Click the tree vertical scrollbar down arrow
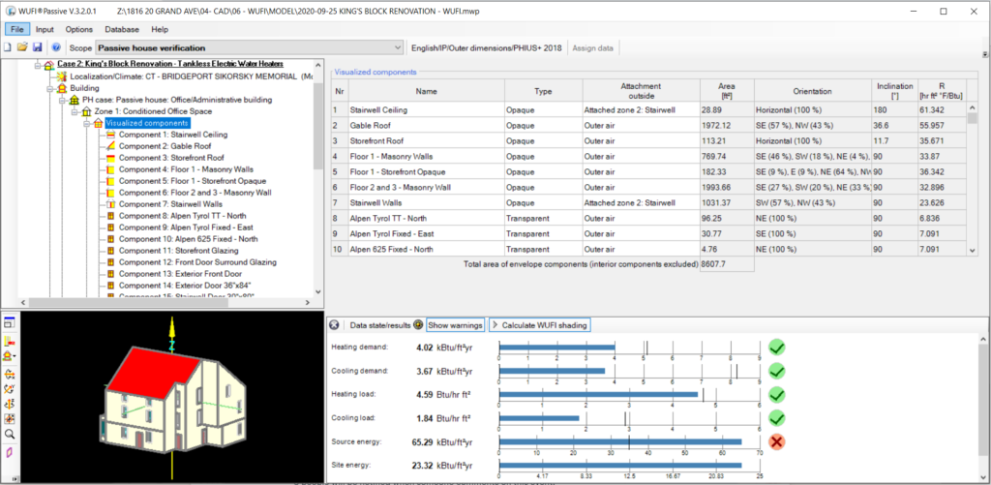Screen dimensions: 991x485 [x=317, y=292]
